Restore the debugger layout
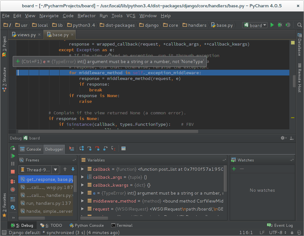 (13, 199)
